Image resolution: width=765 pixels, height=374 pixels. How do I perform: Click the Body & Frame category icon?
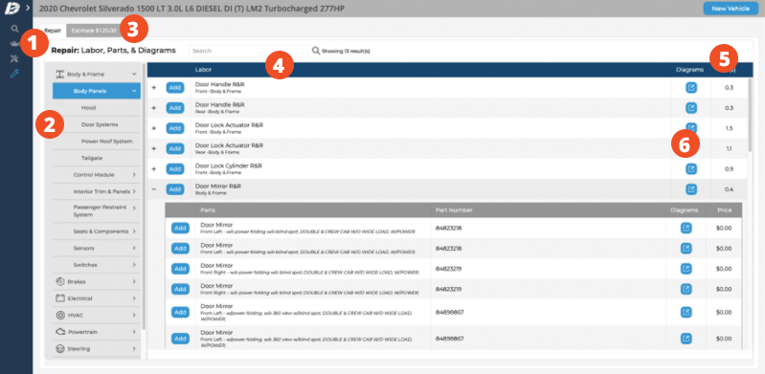60,74
